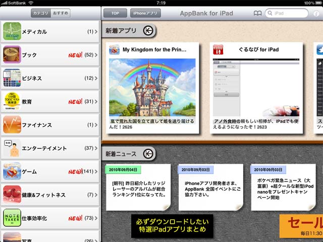The width and height of the screenshot is (323, 242).
Task: Open the 仕事効率化 Note Taker icon
Action: (x=12, y=218)
